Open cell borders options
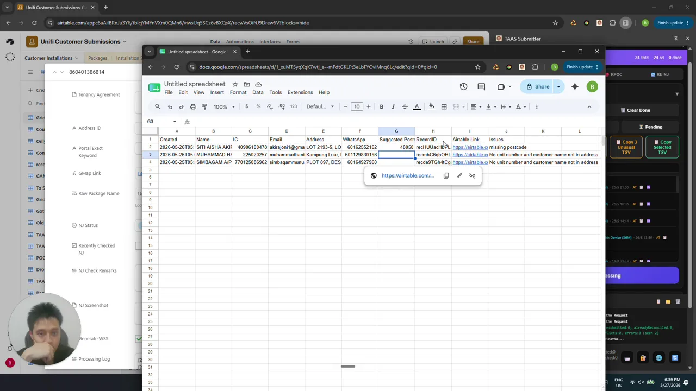The height and width of the screenshot is (391, 696). point(444,107)
